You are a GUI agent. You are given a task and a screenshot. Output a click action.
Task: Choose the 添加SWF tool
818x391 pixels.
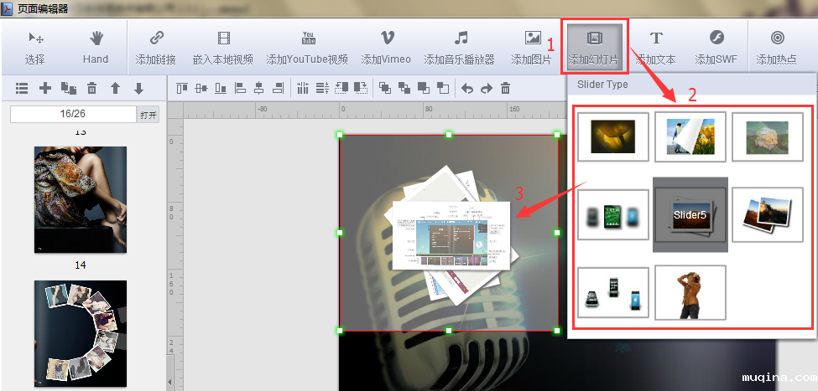coord(716,47)
